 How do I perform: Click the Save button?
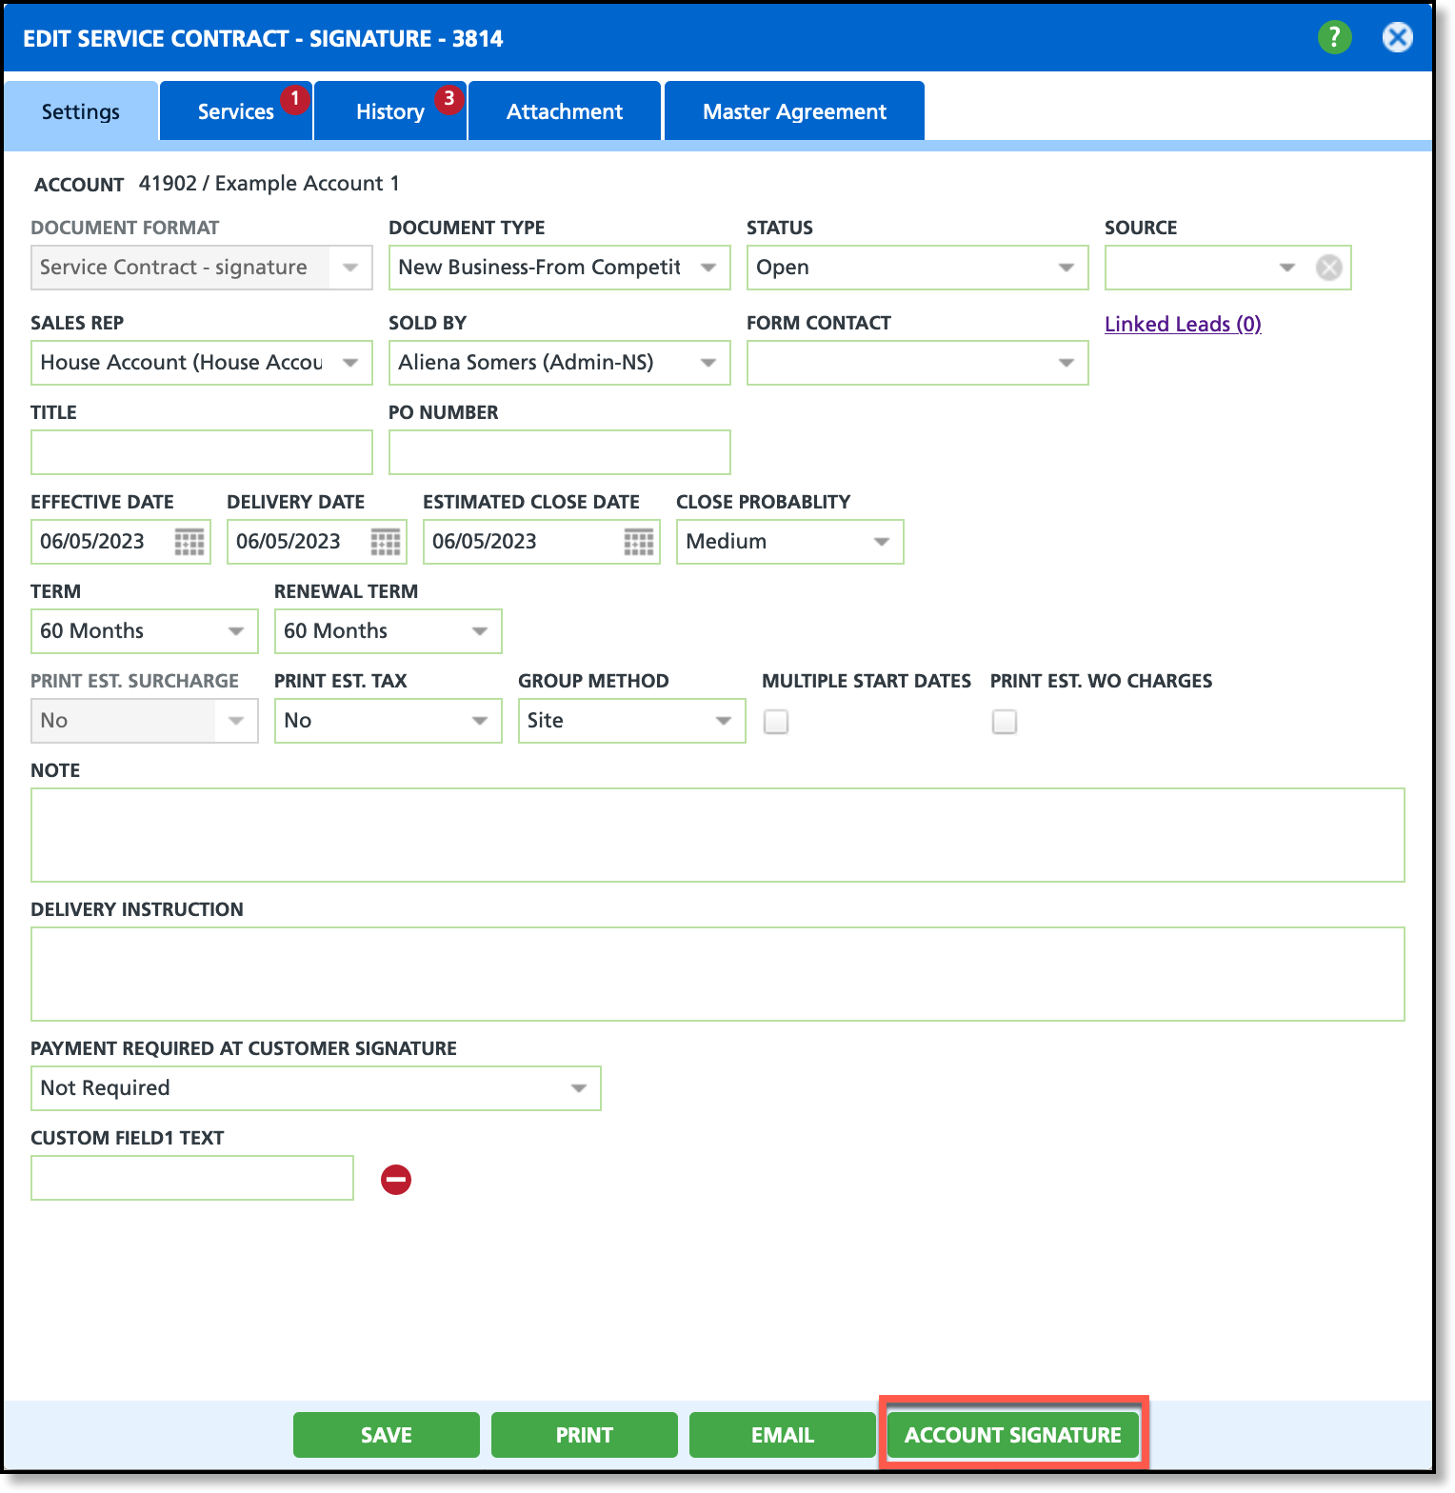point(387,1435)
